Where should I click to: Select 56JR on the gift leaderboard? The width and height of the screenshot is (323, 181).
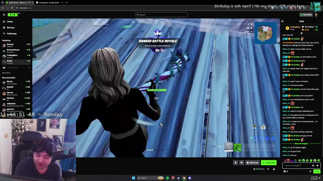[307, 30]
